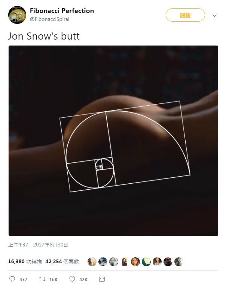The width and height of the screenshot is (226, 289).
Task: Open the @FibonacciSpiral handle link
Action: click(49, 19)
